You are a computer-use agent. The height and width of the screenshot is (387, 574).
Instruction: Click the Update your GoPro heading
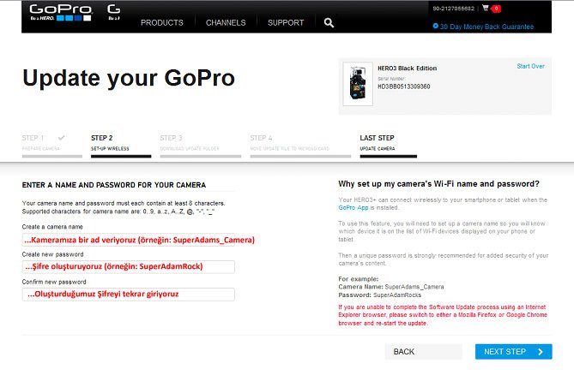coord(129,78)
